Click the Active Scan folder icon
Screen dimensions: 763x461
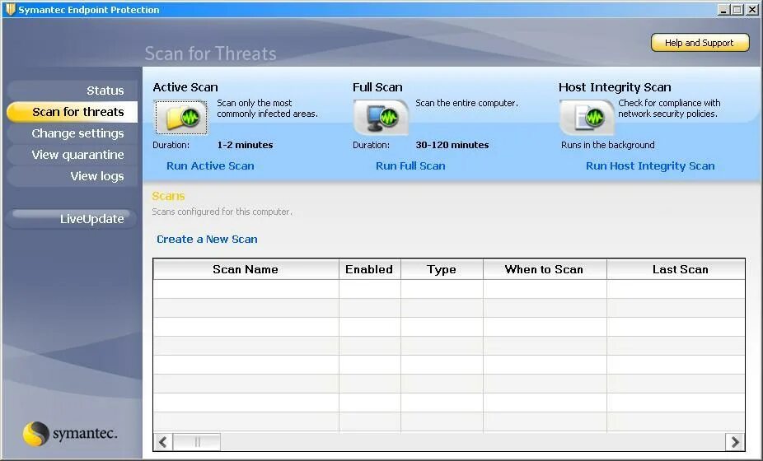pos(181,117)
